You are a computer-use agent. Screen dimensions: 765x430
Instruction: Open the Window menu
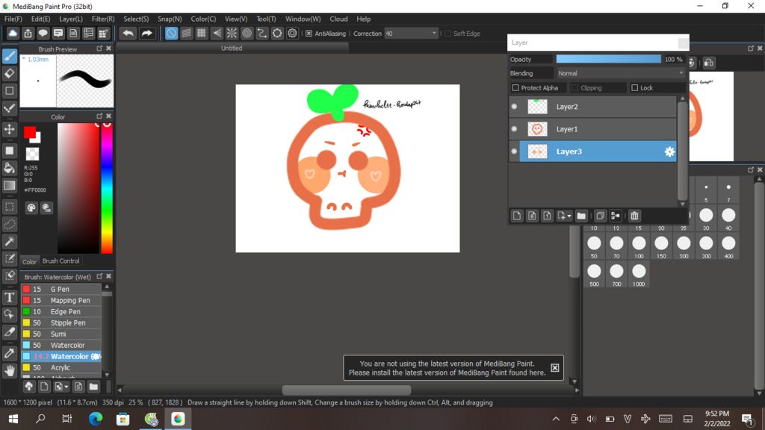303,19
